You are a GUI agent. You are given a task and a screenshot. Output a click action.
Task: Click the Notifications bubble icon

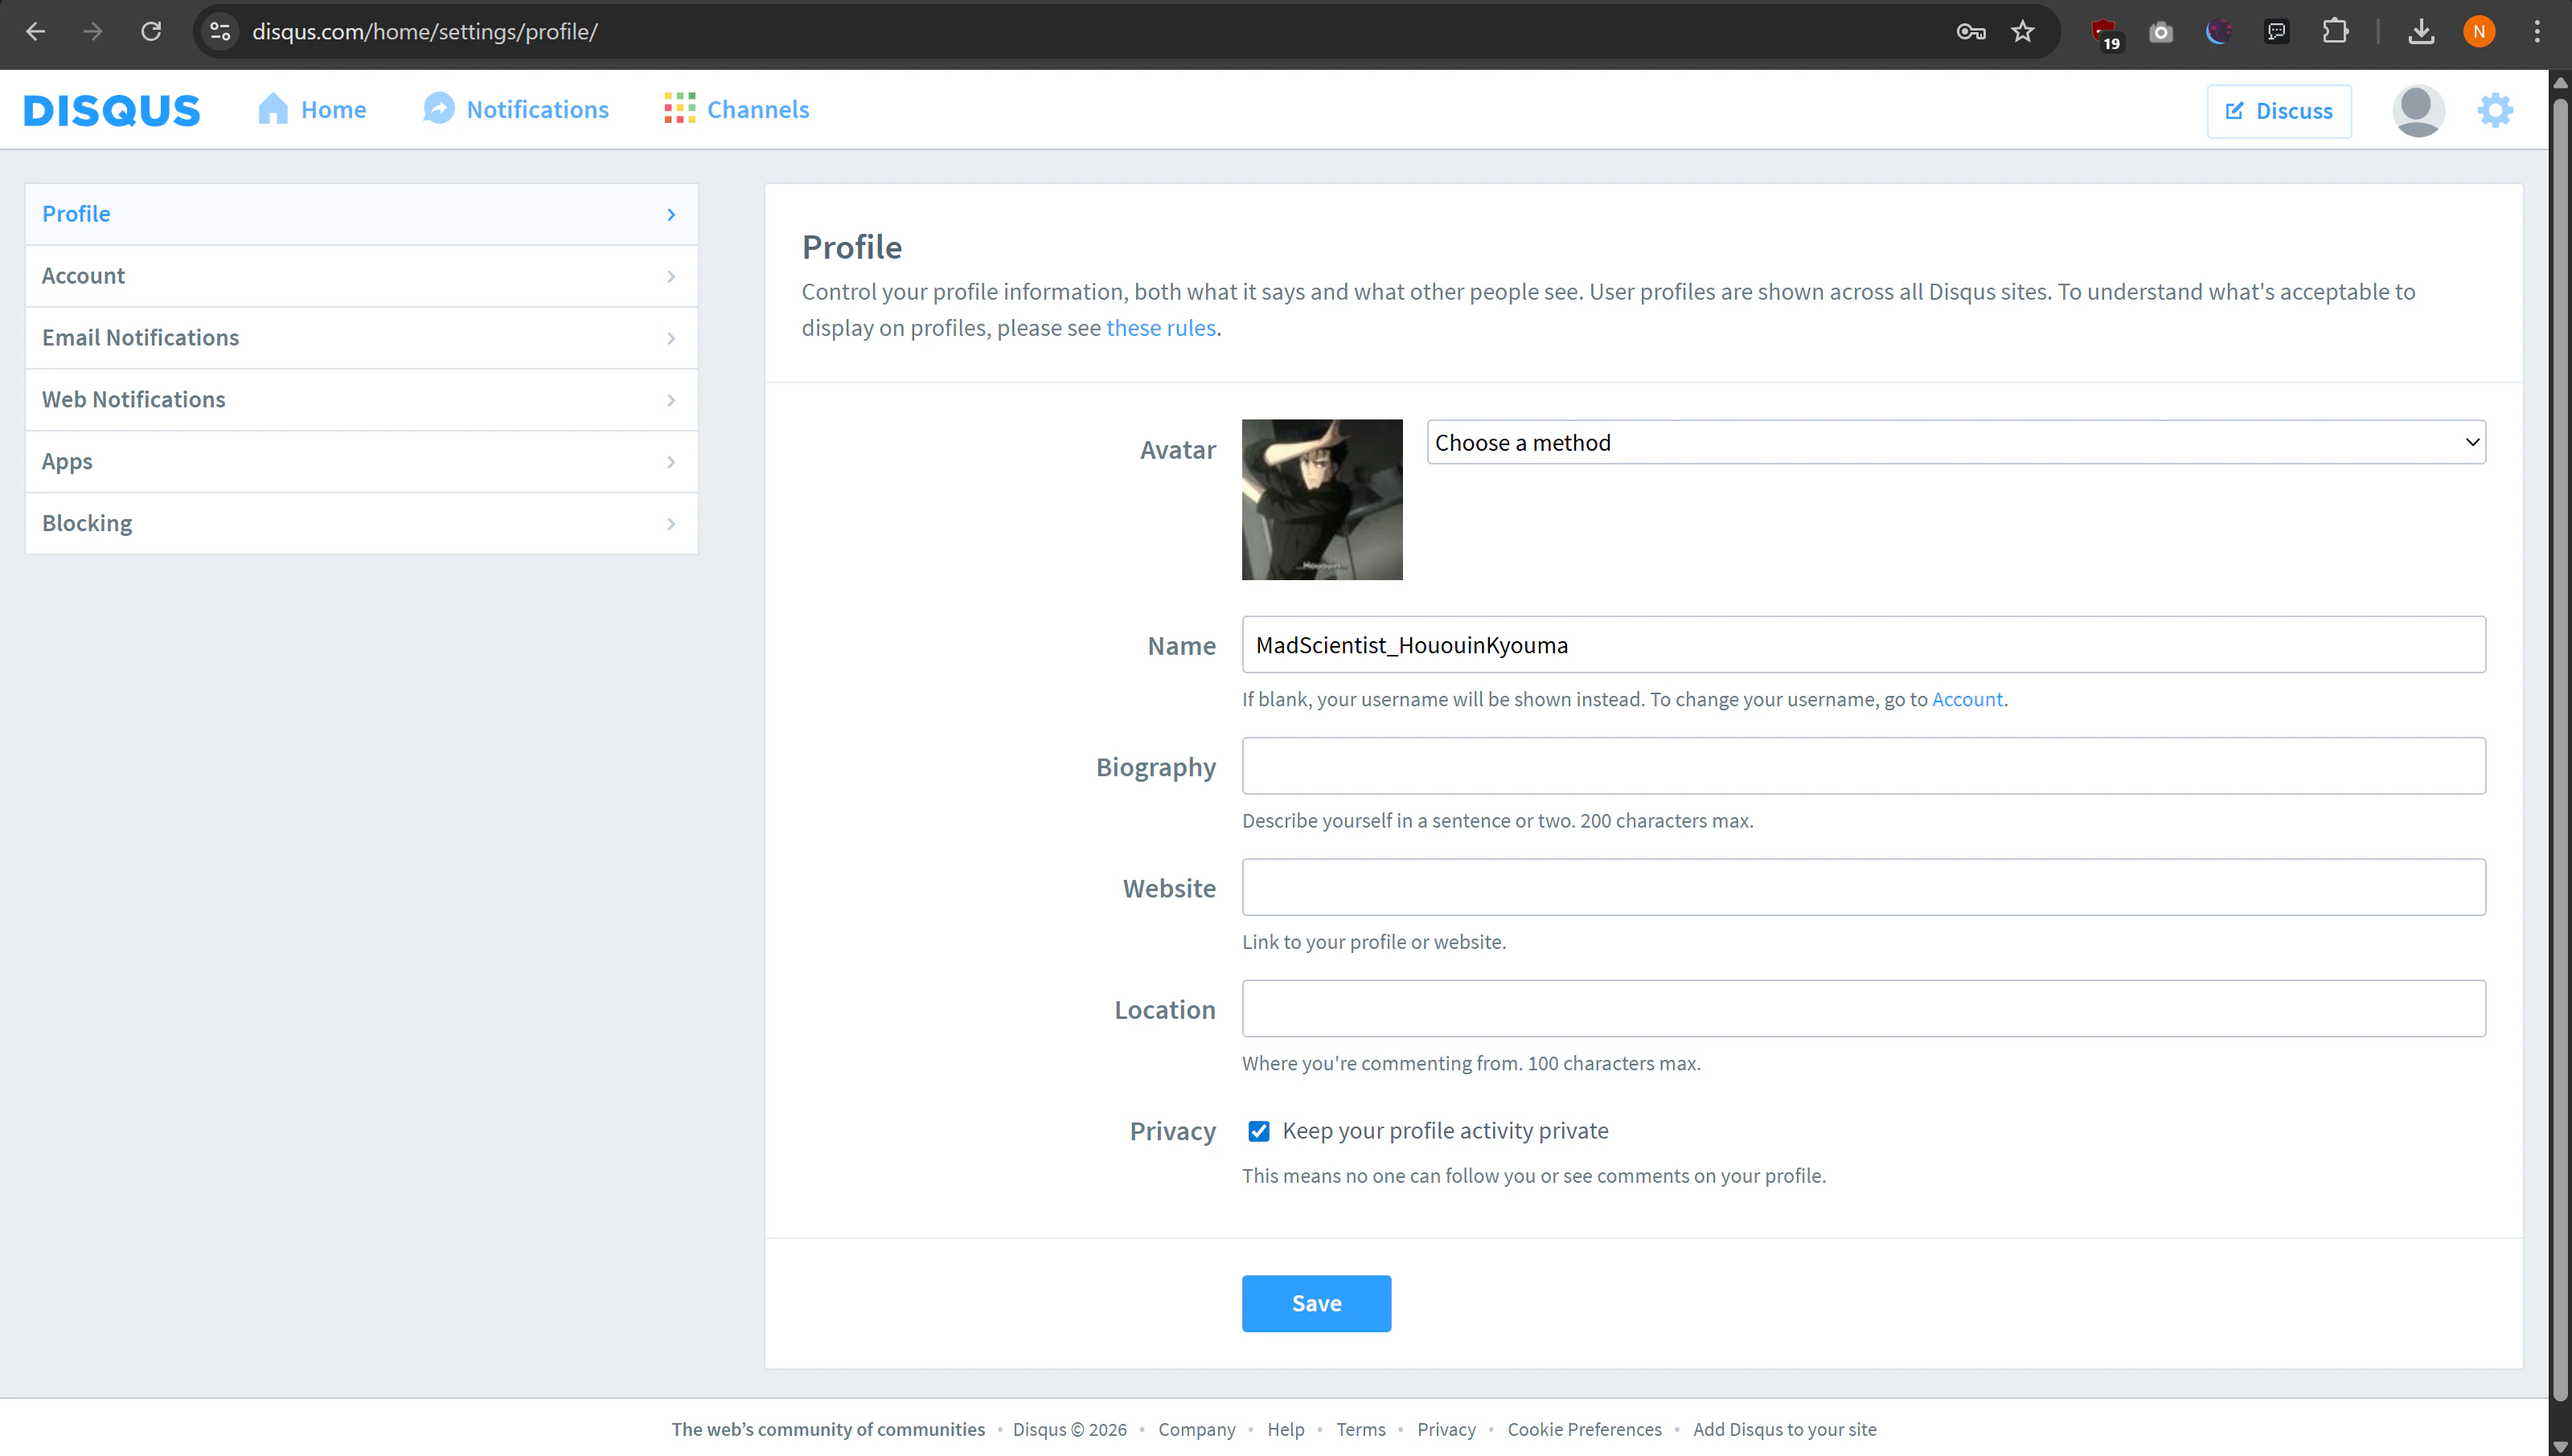pyautogui.click(x=438, y=109)
